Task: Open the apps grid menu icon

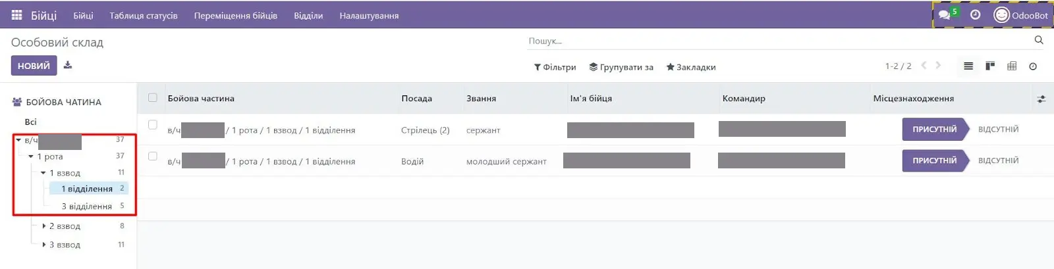Action: pyautogui.click(x=17, y=15)
